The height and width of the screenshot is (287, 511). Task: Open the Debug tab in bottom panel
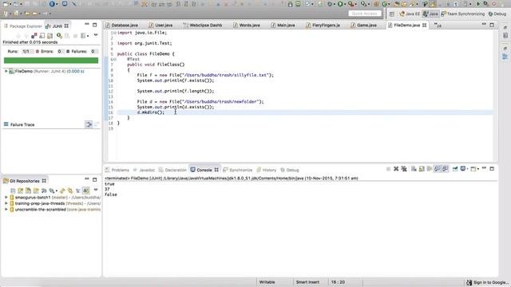290,170
